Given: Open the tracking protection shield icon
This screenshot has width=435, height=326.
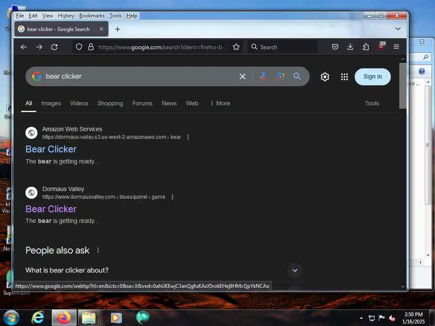Looking at the screenshot, I should click(x=79, y=47).
